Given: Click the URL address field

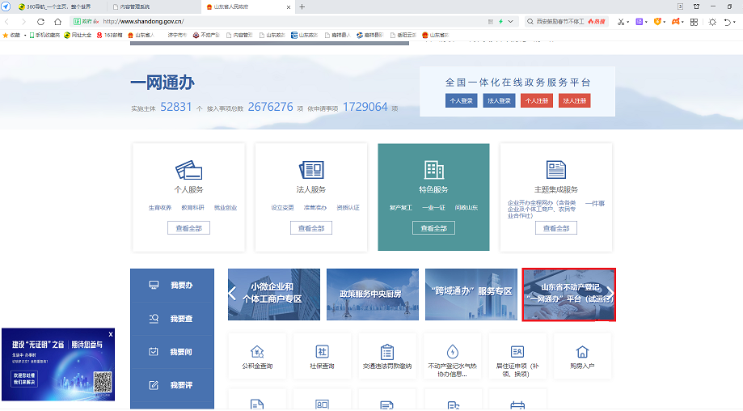Looking at the screenshot, I should coord(293,21).
